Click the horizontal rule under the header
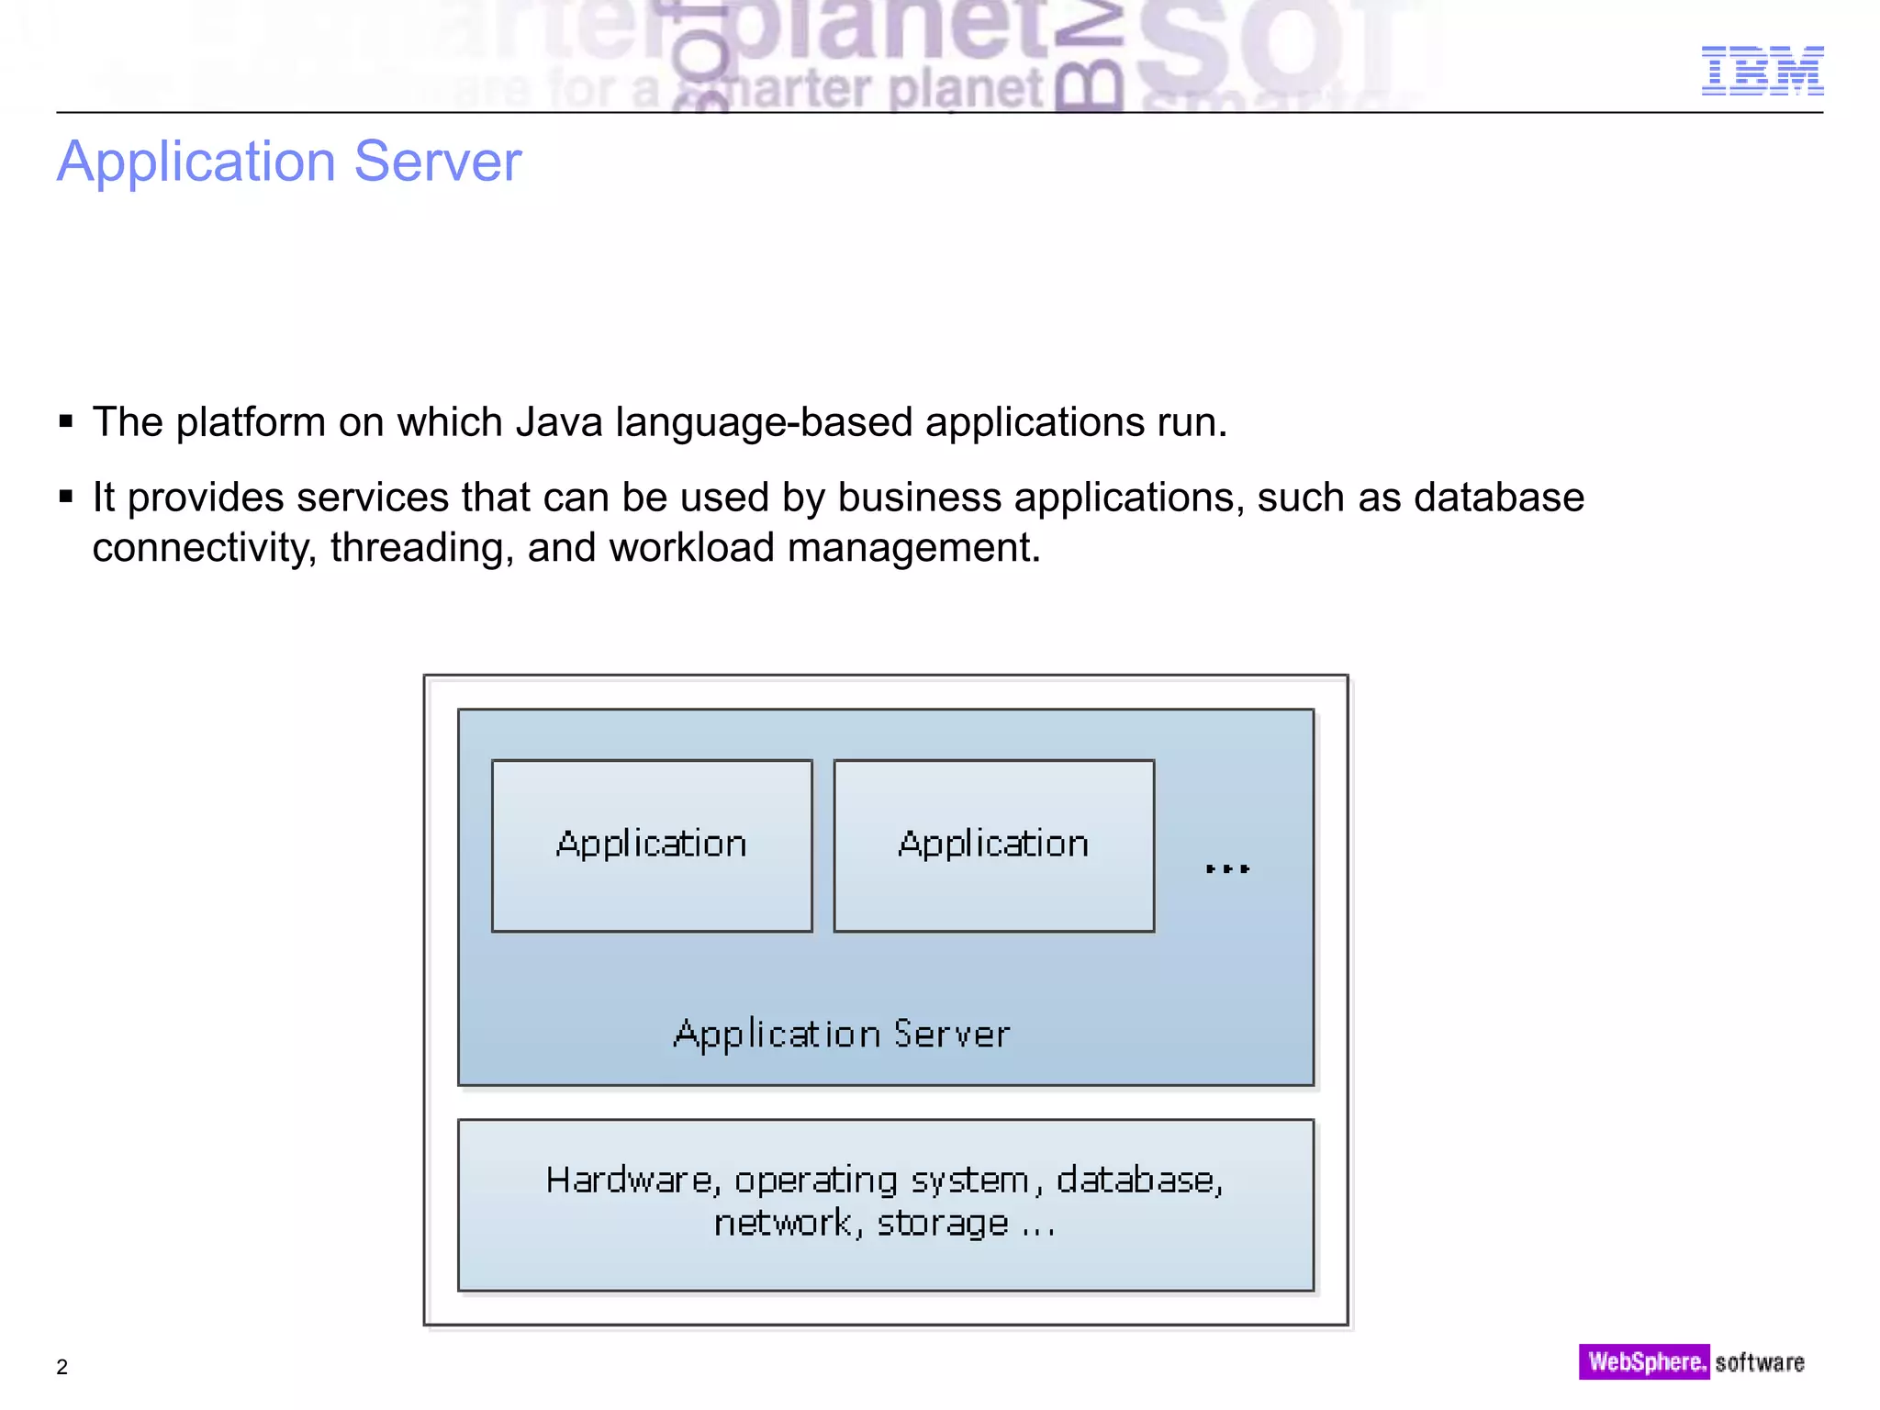1880x1410 pixels. [939, 113]
